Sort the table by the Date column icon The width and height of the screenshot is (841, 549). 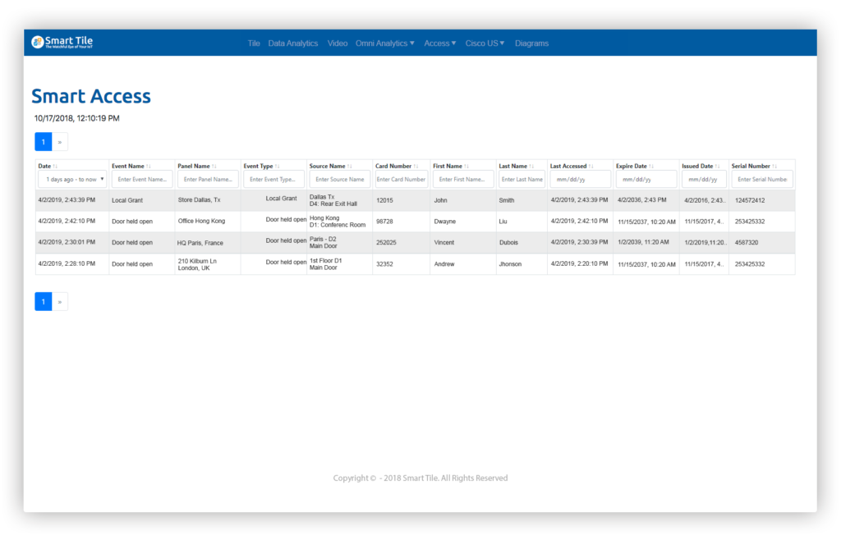pos(56,165)
